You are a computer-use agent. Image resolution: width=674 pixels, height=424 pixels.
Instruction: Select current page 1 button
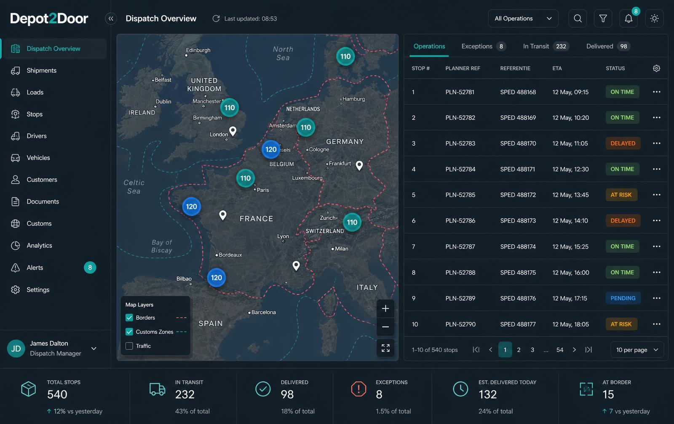click(505, 350)
